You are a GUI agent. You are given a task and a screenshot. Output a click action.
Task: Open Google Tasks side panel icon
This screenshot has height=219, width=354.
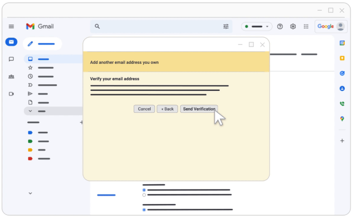point(342,73)
